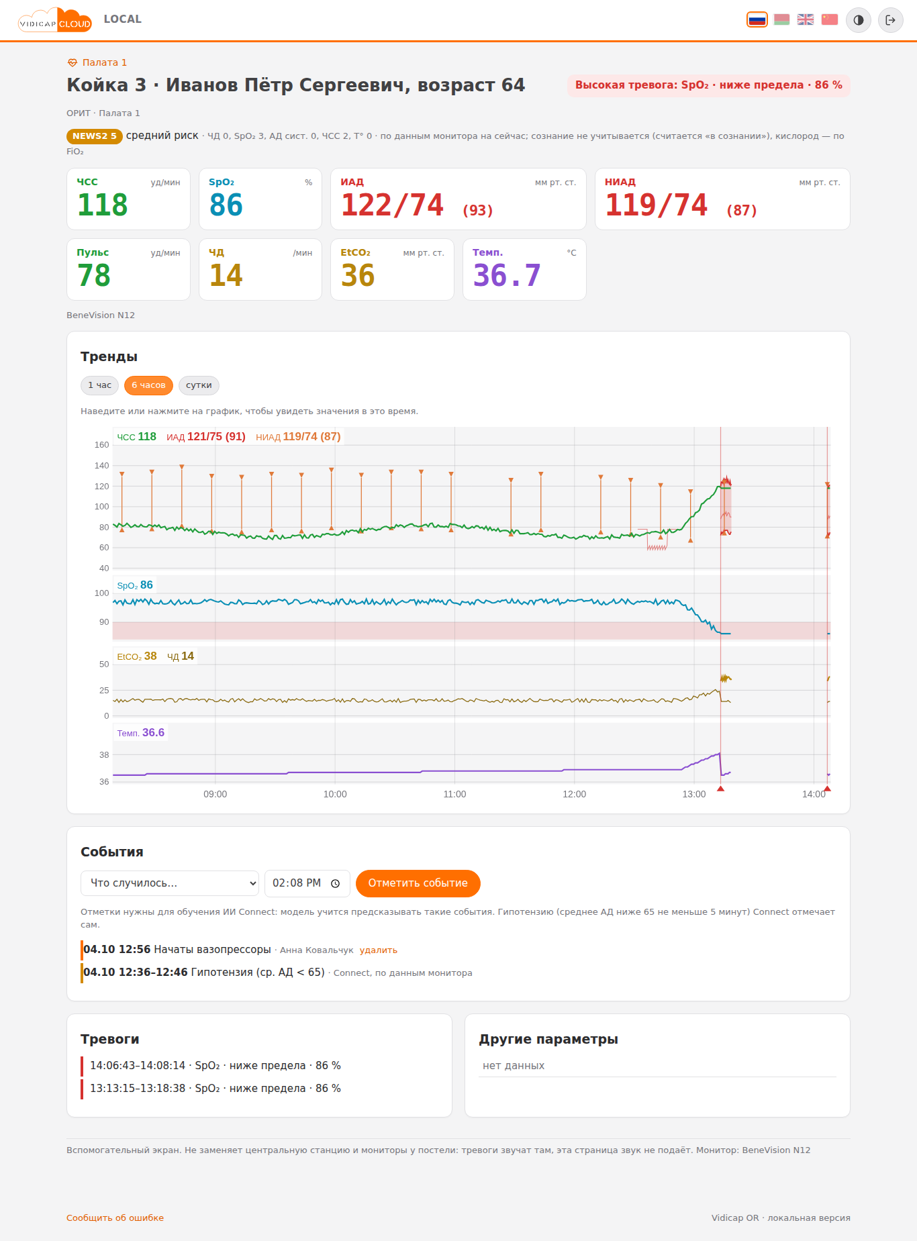Click the Высокая тревога SpO₂ banner
Image resolution: width=917 pixels, height=1241 pixels.
click(709, 85)
